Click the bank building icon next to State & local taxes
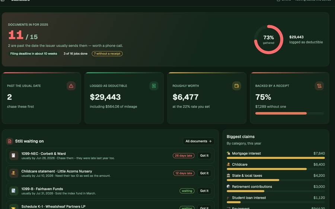Screen dimensions: 335x209 click(x=229, y=176)
